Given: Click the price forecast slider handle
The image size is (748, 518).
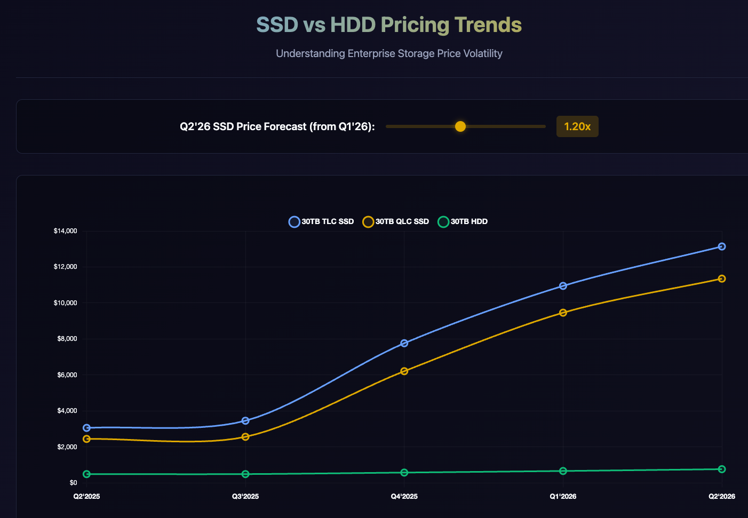Looking at the screenshot, I should (x=460, y=126).
